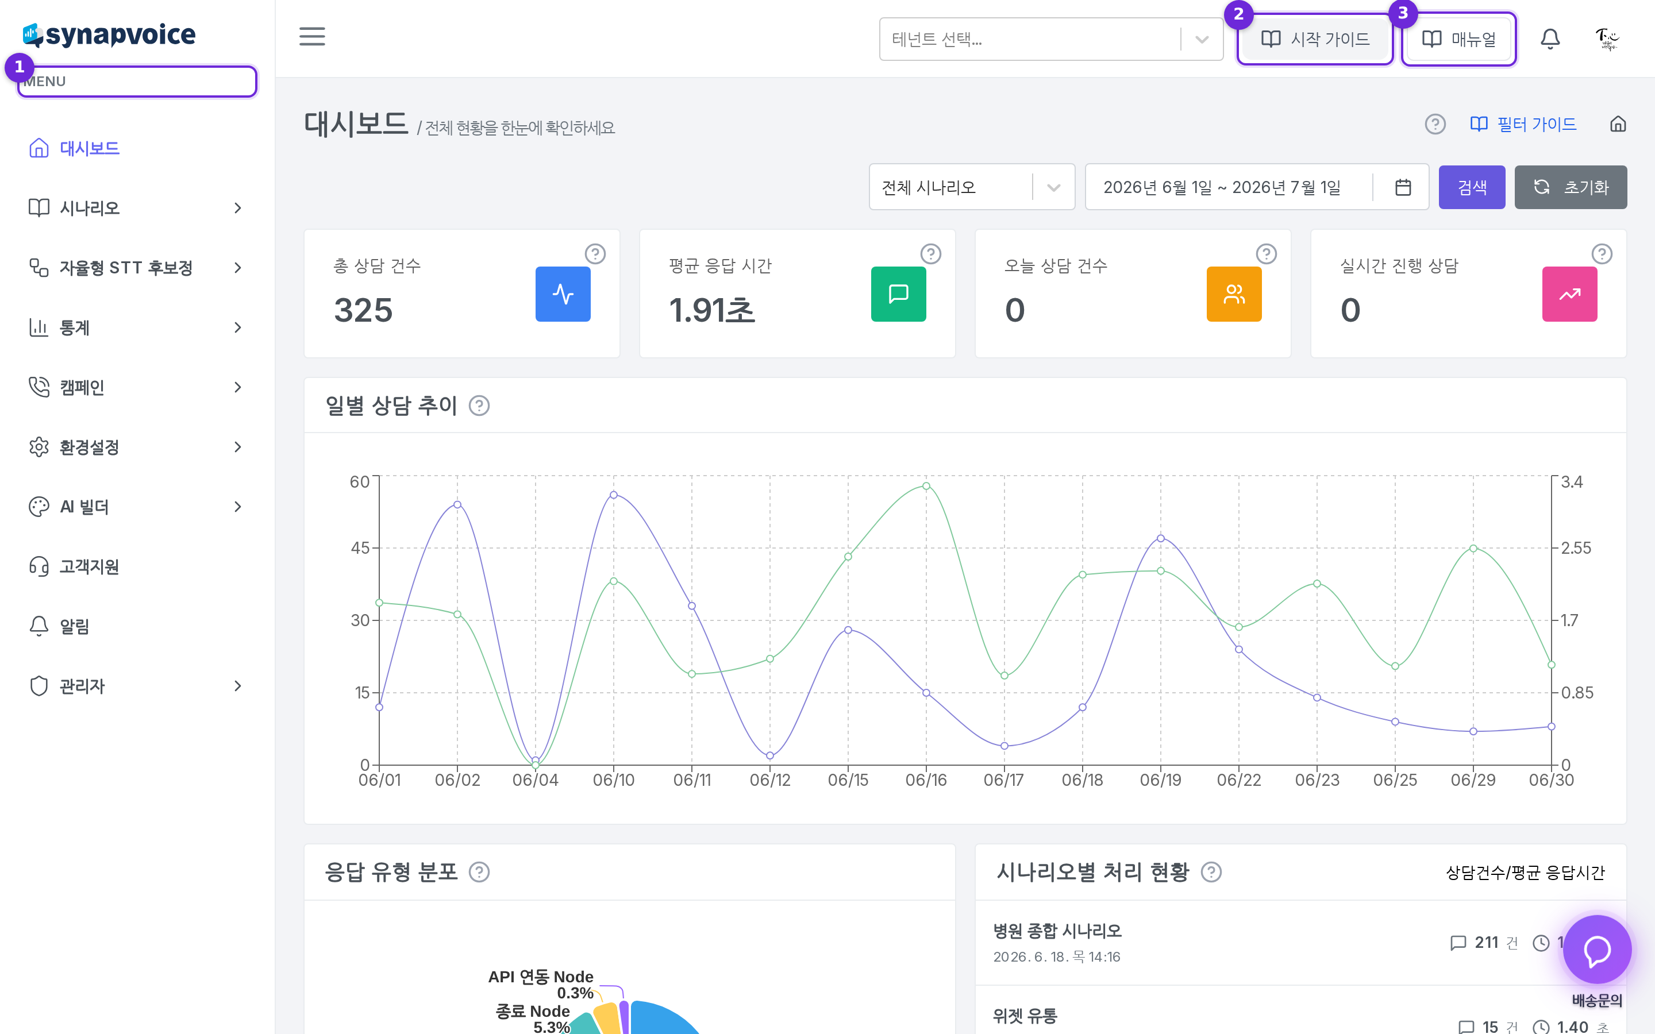Click the synapvoice logo
Image resolution: width=1655 pixels, height=1034 pixels.
(x=109, y=34)
